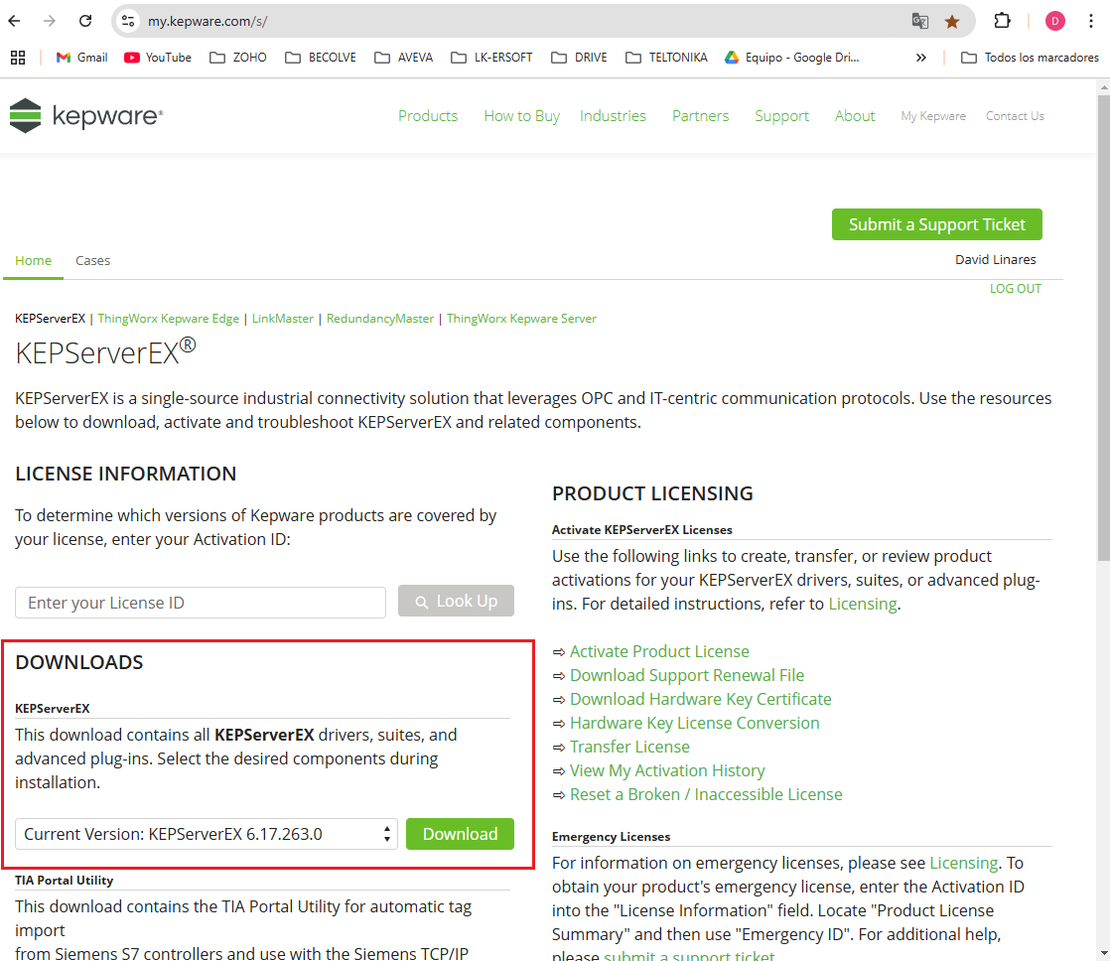The image size is (1110, 961).
Task: Open Activate Product License link
Action: tap(659, 651)
